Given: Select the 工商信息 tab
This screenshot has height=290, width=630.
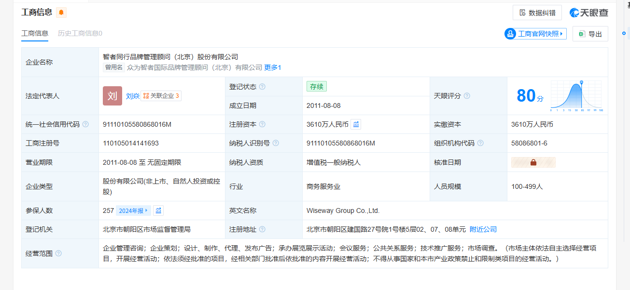Looking at the screenshot, I should 35,33.
